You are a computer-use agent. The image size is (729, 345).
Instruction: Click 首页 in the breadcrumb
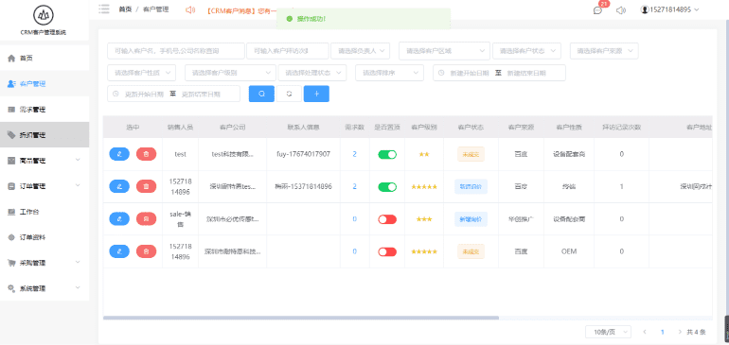(125, 9)
